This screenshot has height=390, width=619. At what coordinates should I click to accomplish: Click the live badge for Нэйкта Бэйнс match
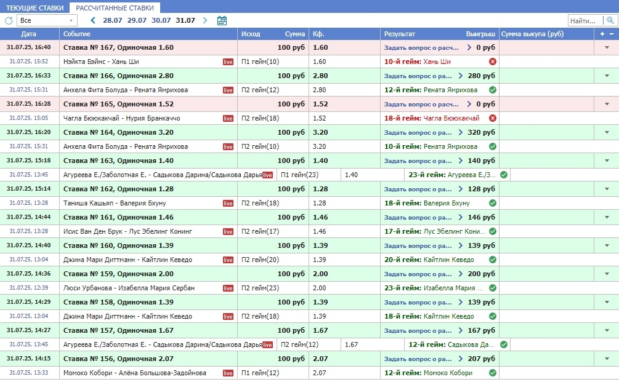(x=228, y=62)
